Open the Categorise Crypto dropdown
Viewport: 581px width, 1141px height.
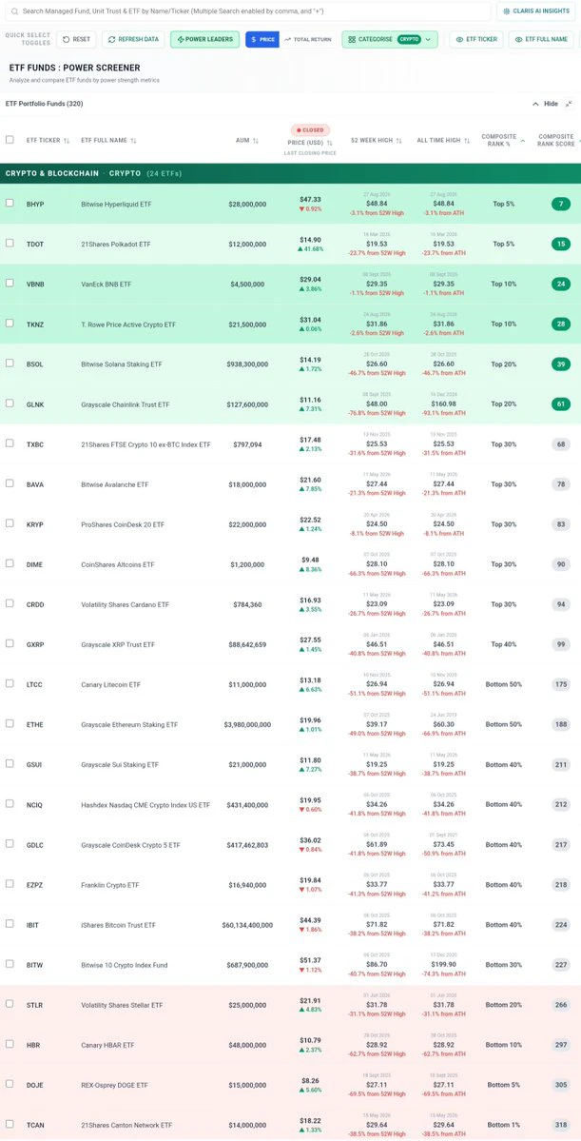coord(390,39)
